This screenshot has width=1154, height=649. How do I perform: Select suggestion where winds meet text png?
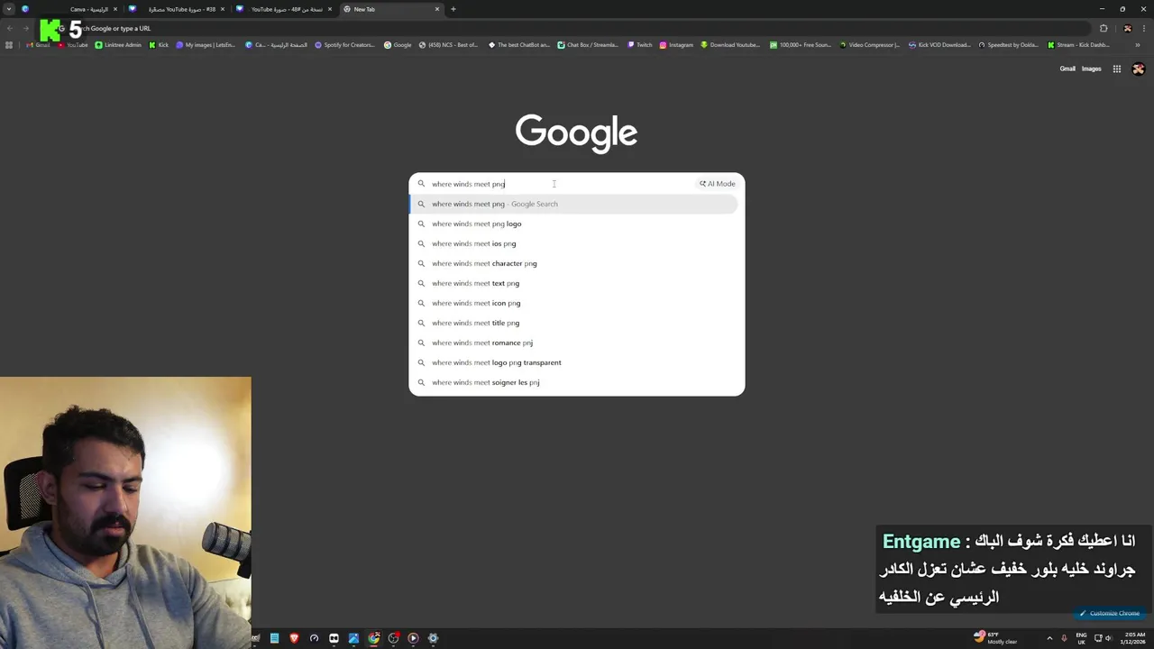point(574,283)
